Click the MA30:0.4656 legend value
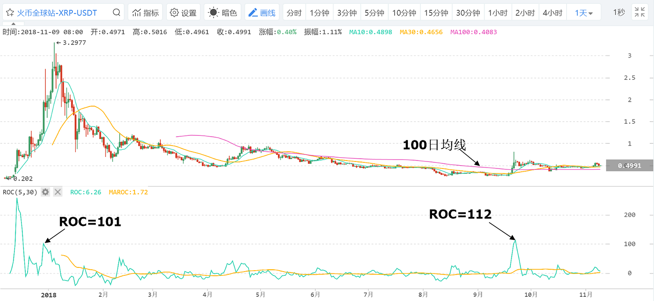This screenshot has width=654, height=301. 422,32
